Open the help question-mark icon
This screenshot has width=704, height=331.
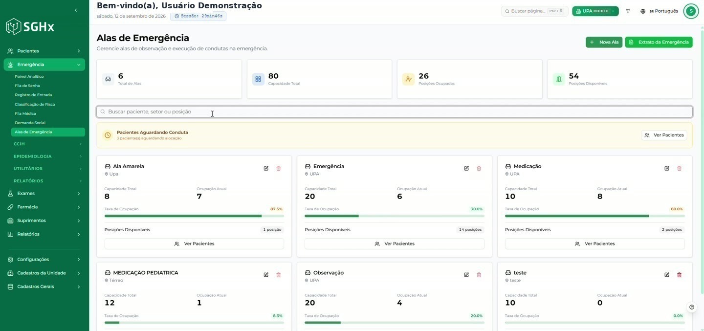click(692, 307)
